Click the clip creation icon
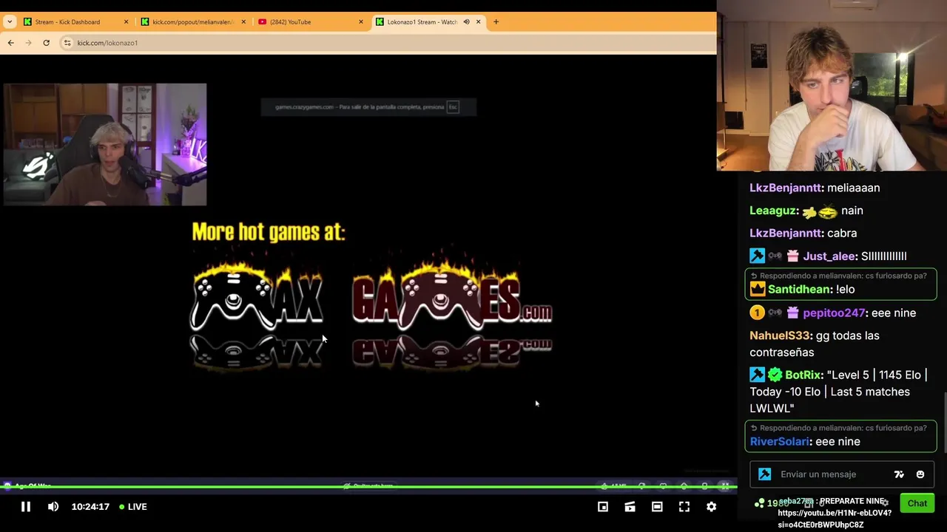 pos(630,506)
